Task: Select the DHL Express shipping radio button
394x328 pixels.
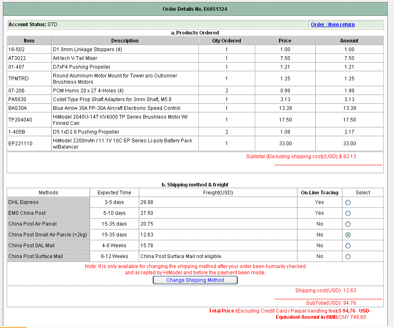Action: pyautogui.click(x=348, y=202)
